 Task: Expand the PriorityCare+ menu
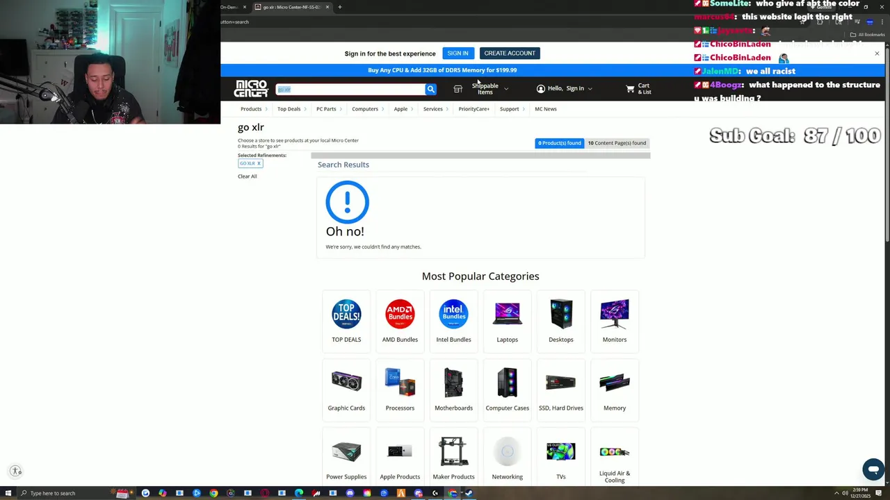pyautogui.click(x=476, y=109)
